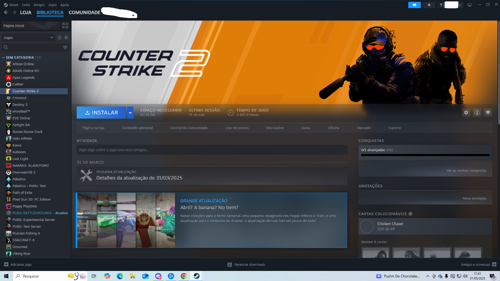Open Counter-Strike 2 settings gear
The width and height of the screenshot is (500, 281).
[466, 112]
